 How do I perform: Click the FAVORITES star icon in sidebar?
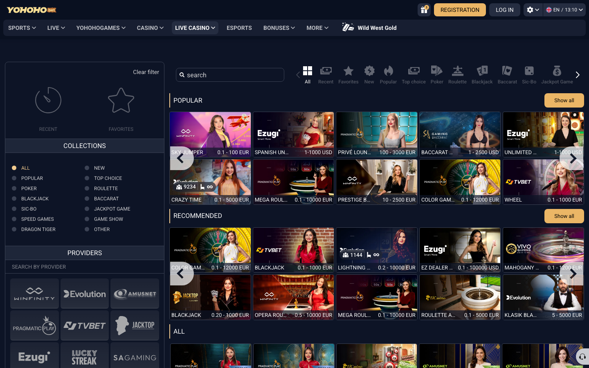[x=121, y=100]
